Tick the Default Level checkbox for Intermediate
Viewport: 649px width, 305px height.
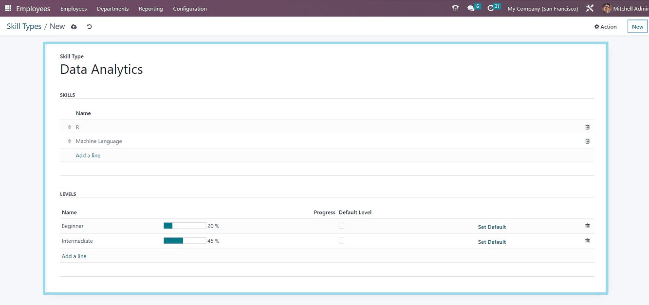click(341, 241)
